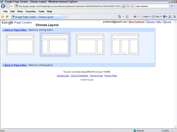This screenshot has height=132, width=177.
Task: Click the Google Page Creator logo
Action: [x=17, y=22]
